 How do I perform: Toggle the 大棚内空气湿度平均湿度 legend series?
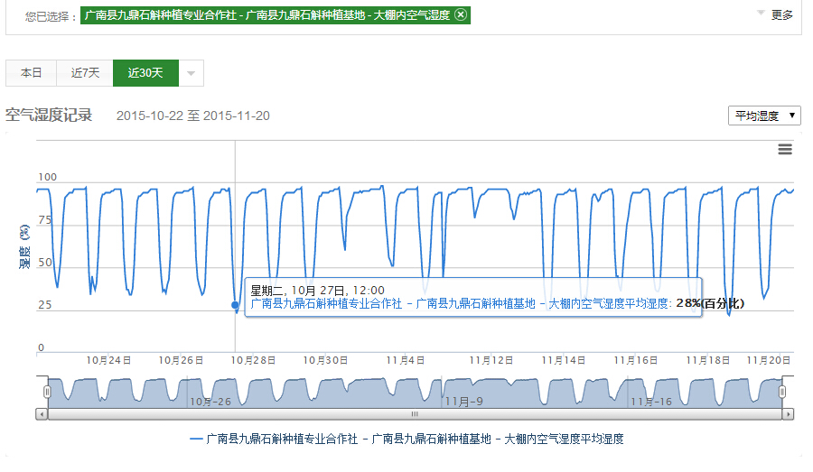pyautogui.click(x=415, y=440)
